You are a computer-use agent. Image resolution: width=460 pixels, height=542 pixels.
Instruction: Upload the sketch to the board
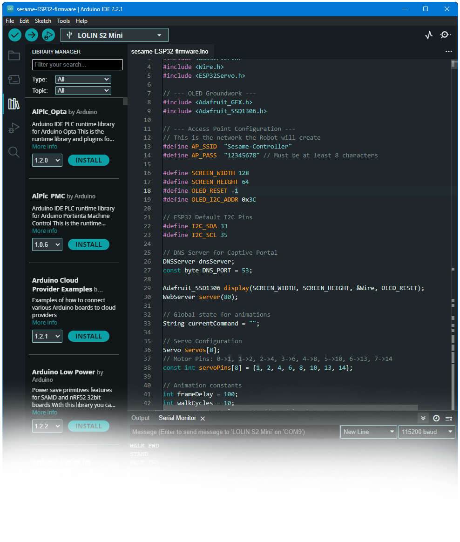[x=31, y=34]
